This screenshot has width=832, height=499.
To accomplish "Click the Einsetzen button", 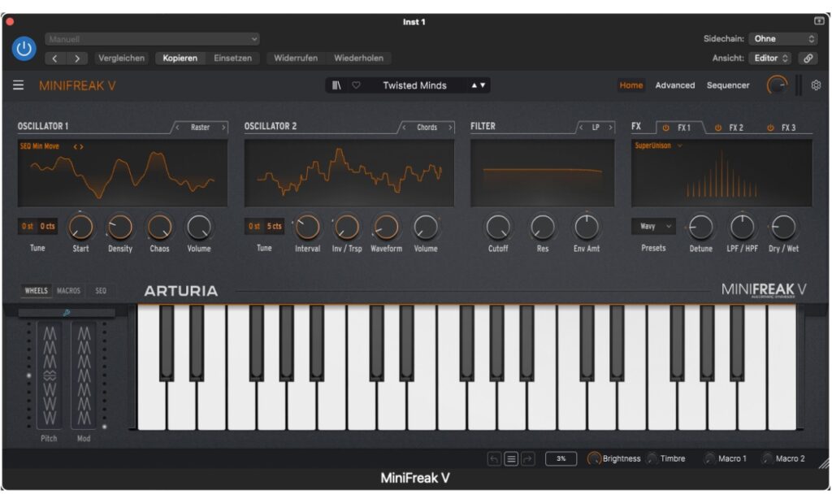I will tap(233, 59).
